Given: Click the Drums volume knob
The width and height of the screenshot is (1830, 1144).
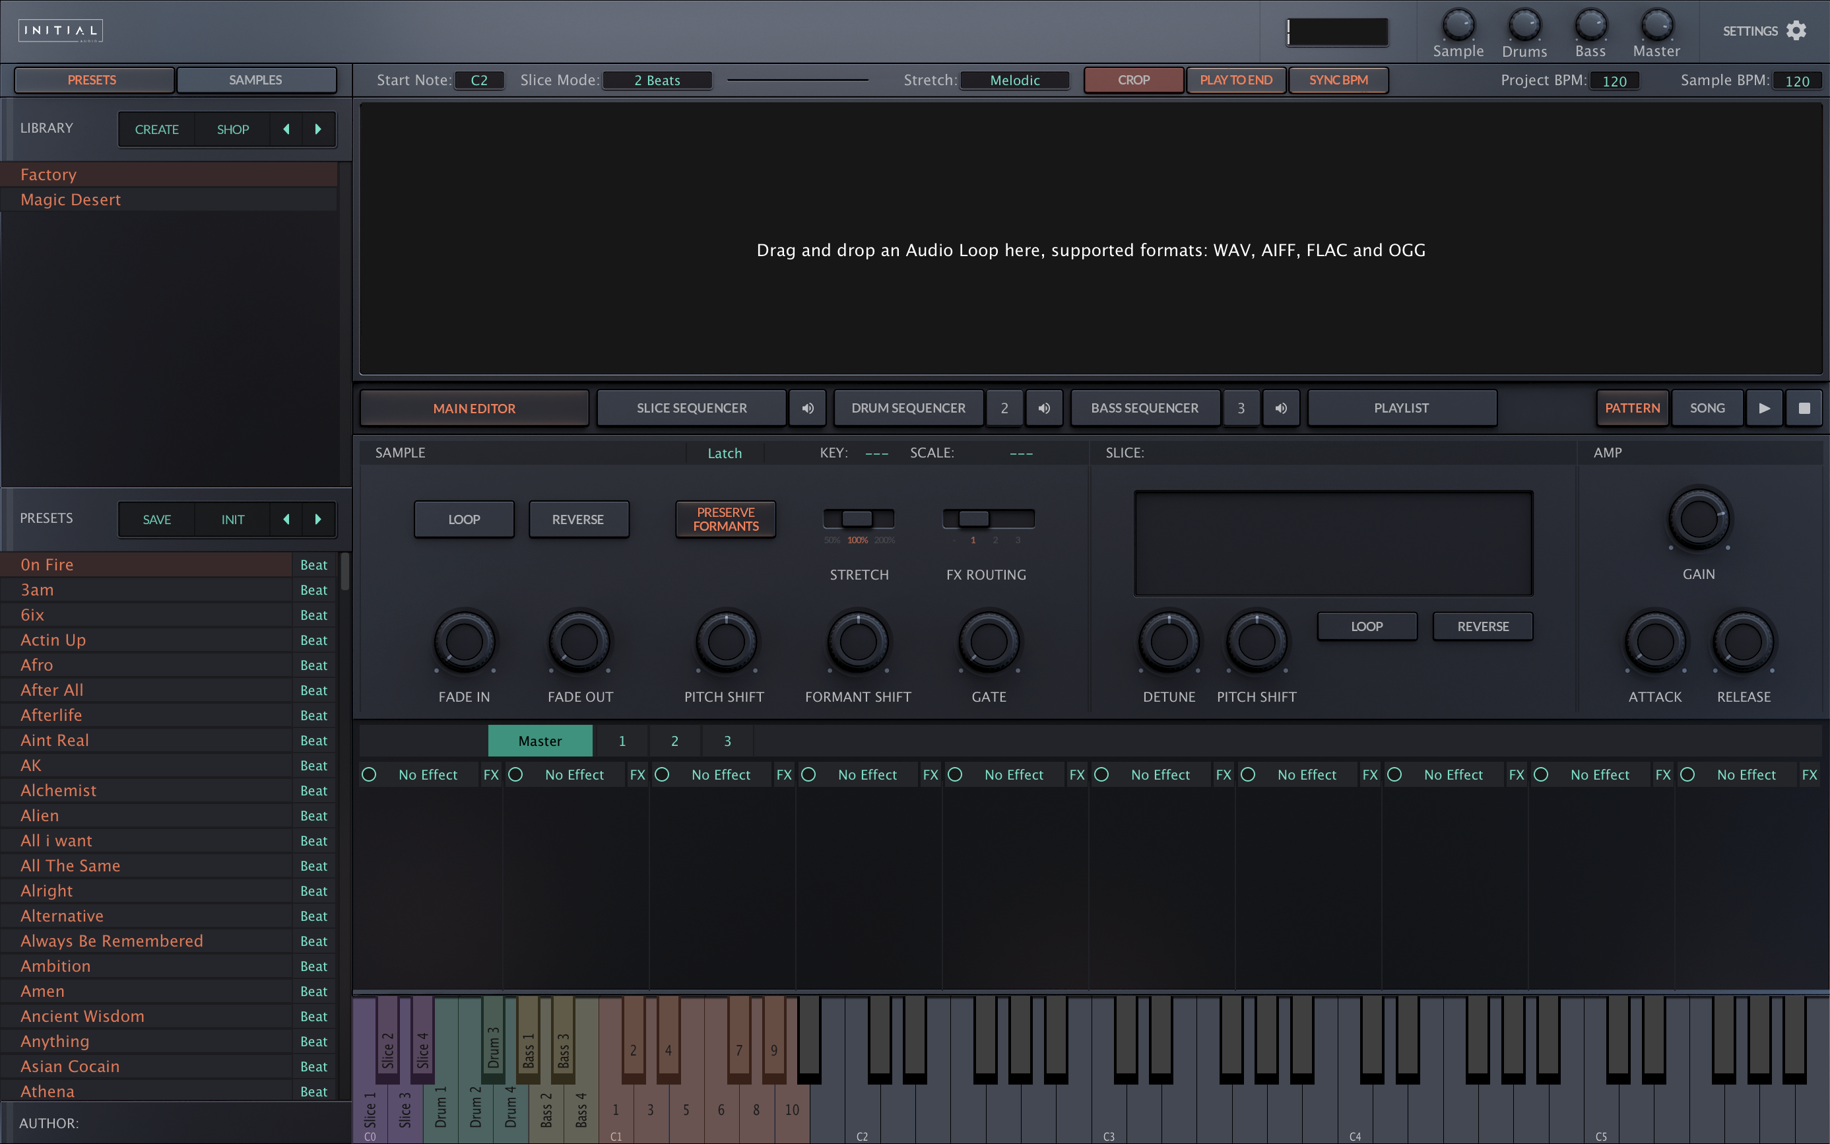Looking at the screenshot, I should pos(1524,25).
